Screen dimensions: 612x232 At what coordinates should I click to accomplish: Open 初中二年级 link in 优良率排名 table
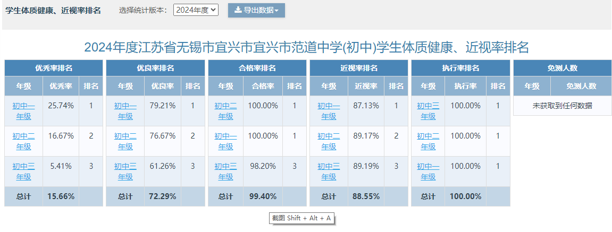click(x=125, y=141)
